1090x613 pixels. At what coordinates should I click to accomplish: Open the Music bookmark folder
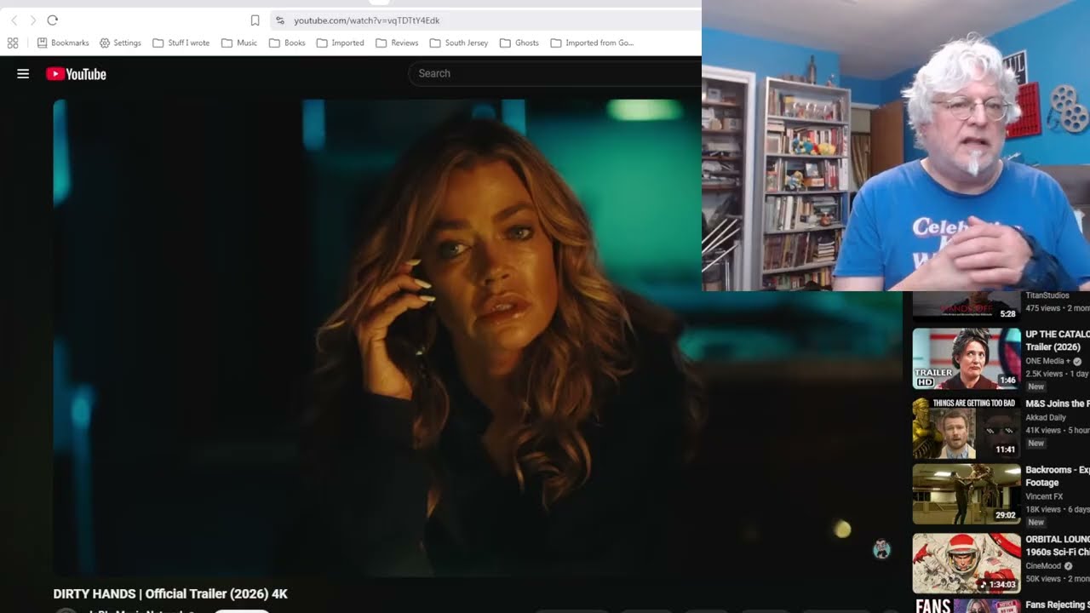pyautogui.click(x=239, y=43)
